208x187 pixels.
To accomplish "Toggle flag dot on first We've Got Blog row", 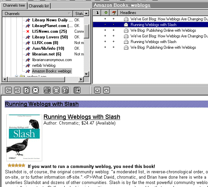I will pos(114,19).
